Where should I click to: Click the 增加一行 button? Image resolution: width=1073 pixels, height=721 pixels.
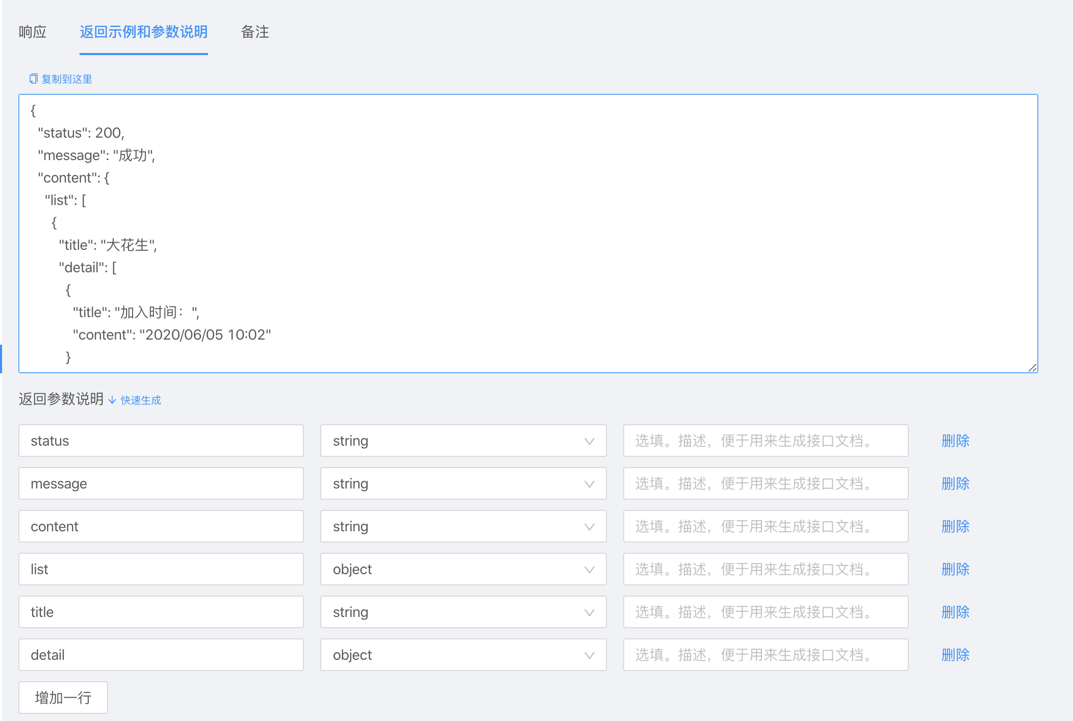[63, 697]
